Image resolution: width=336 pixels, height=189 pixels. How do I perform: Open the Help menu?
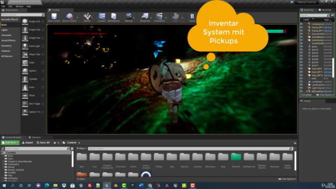[29, 6]
